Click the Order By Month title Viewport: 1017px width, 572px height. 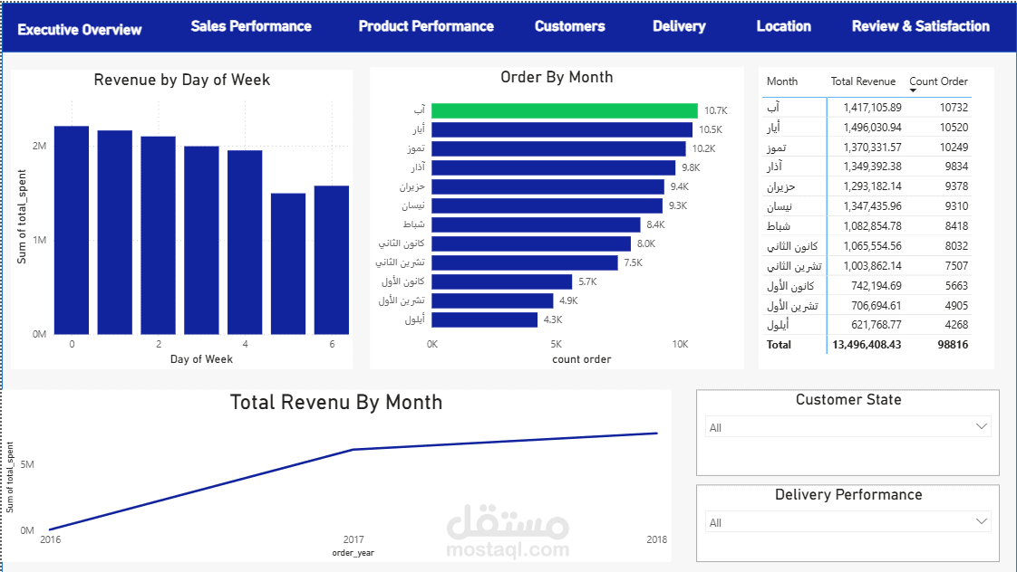click(x=557, y=77)
